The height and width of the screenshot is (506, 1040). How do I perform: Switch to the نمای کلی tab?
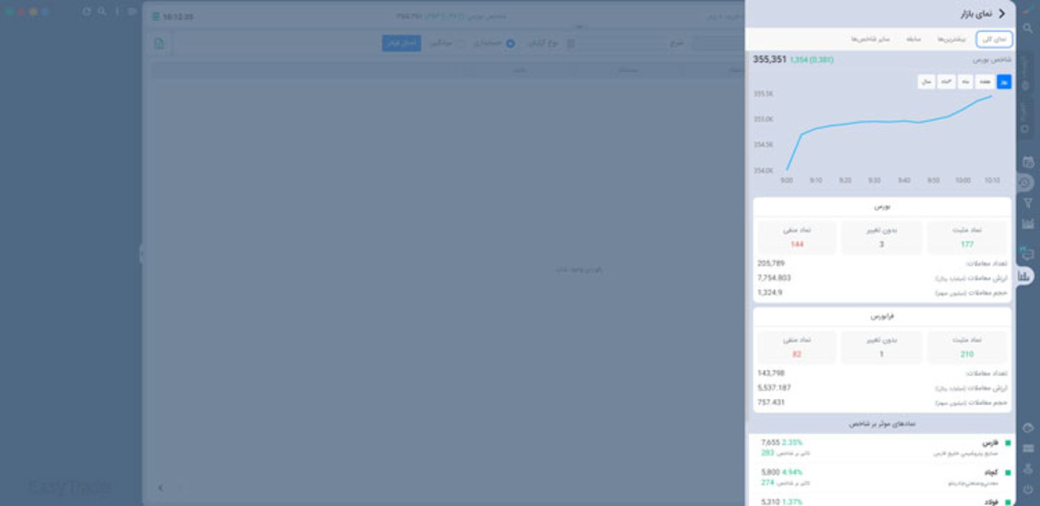pos(994,40)
